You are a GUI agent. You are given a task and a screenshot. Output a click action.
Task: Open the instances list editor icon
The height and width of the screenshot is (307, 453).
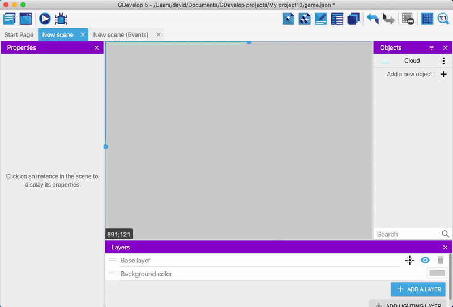(337, 19)
